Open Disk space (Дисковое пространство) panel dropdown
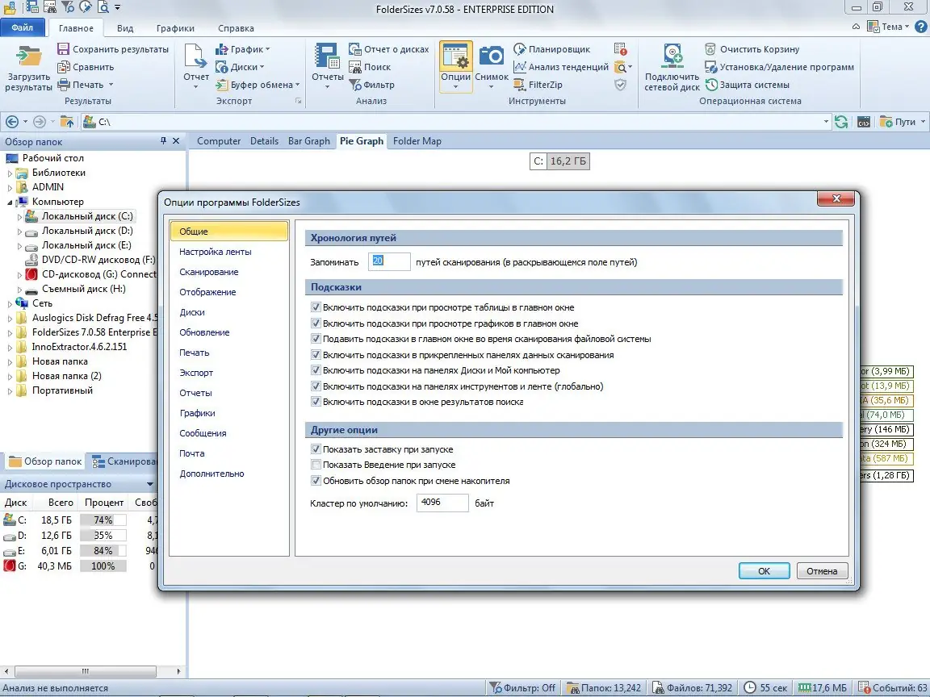Screen dimensions: 930x697 [150, 484]
